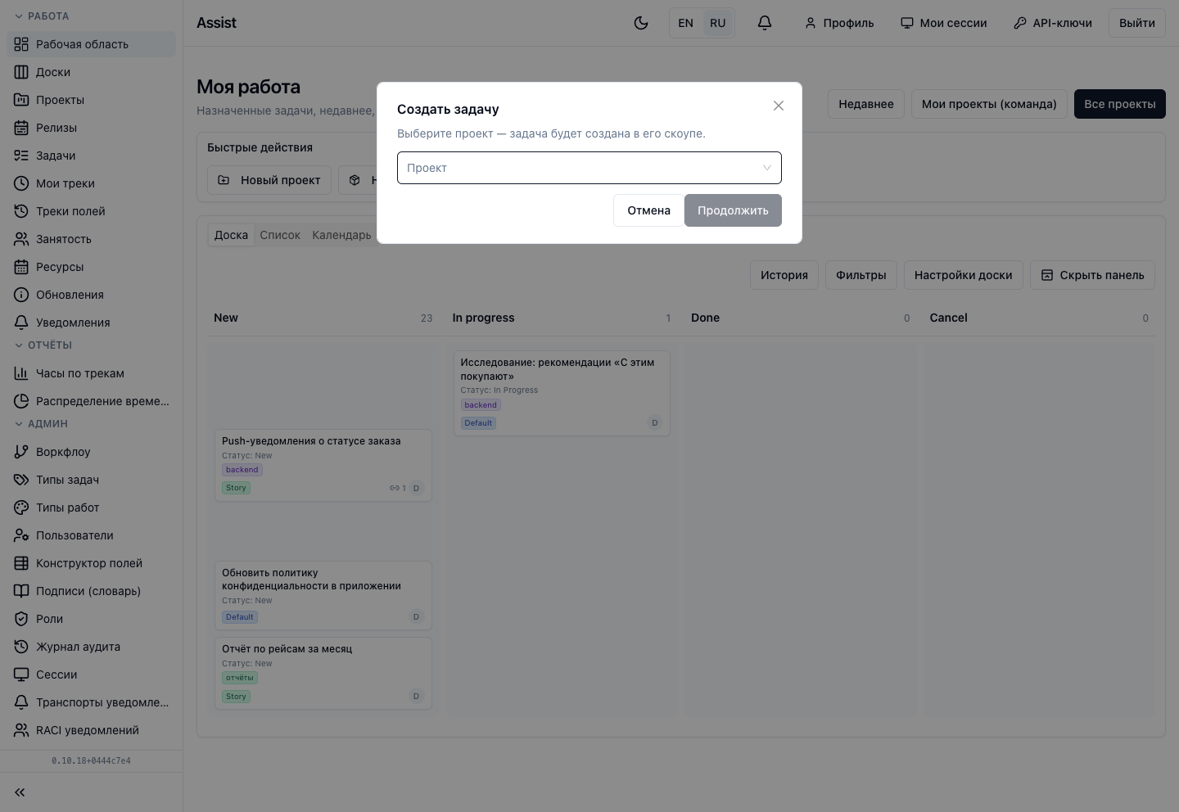Select the Все проекты filter

[x=1120, y=104]
